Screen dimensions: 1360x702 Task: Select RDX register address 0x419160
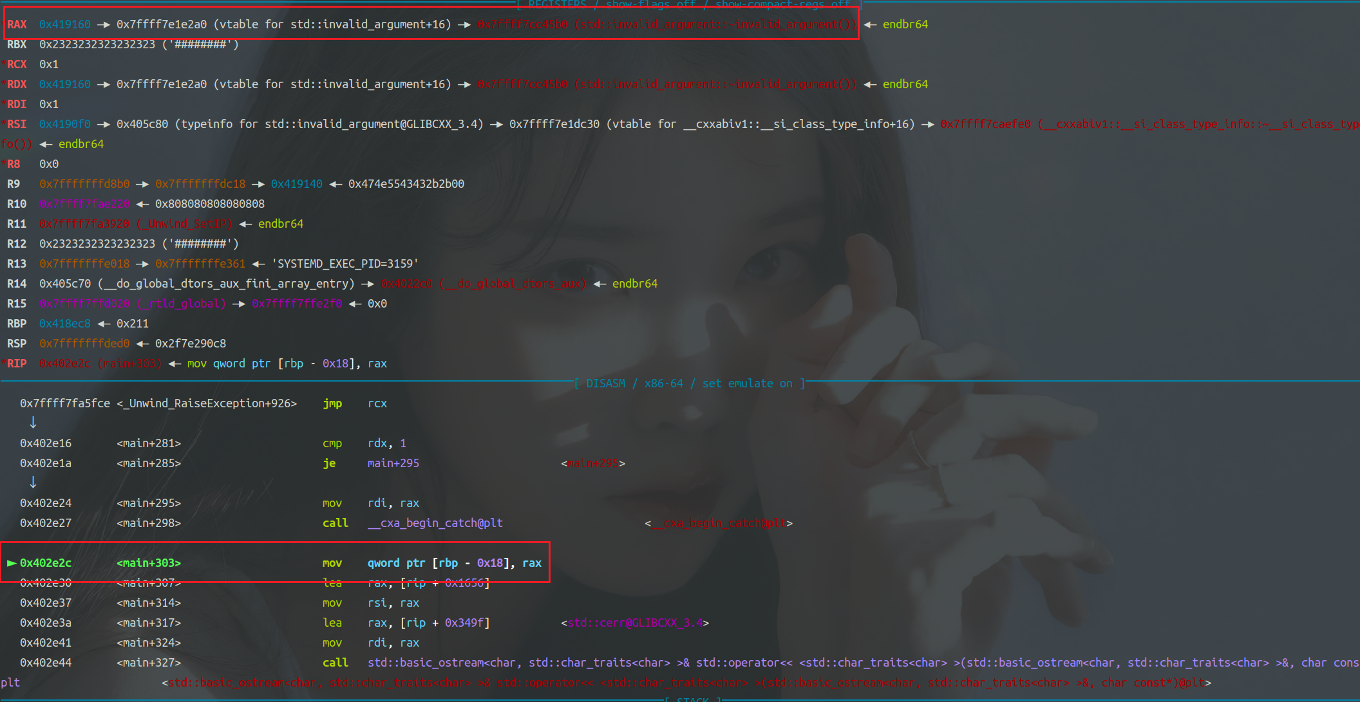tap(65, 84)
